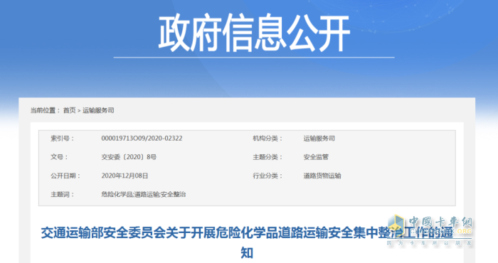
Task: Click the document number 交安委〔2020〕8号
Action: coord(129,157)
